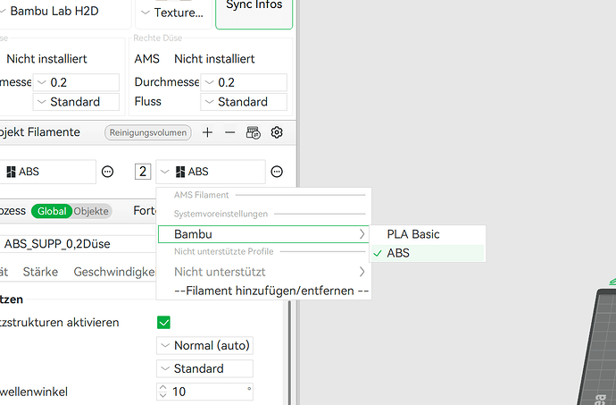Click the Reinigungsvolumen button
Viewport: 616px width, 405px height.
[148, 132]
